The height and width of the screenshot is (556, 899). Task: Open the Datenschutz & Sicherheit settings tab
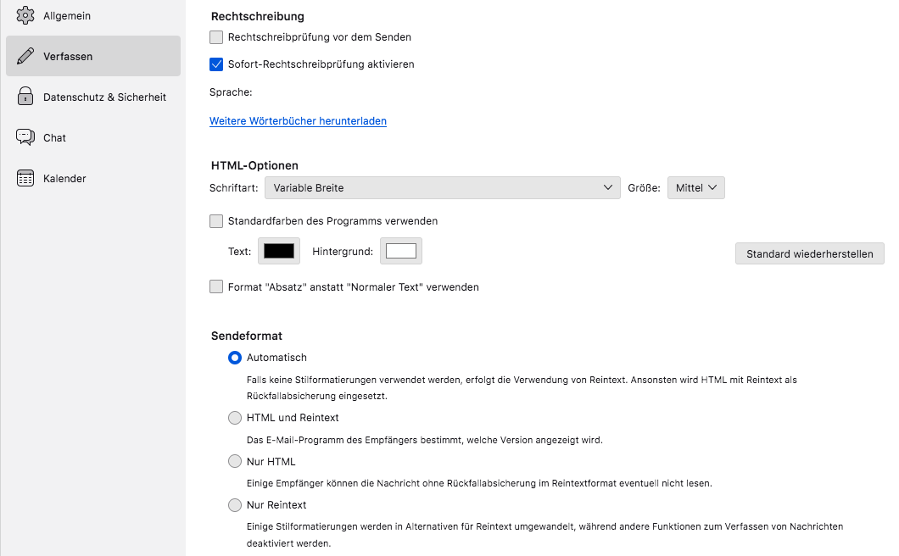[93, 97]
